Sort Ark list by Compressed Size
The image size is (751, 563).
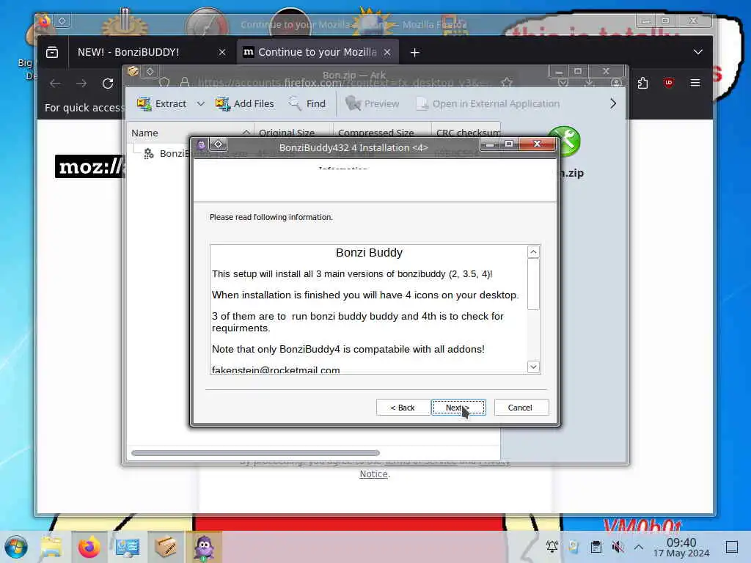(x=381, y=132)
